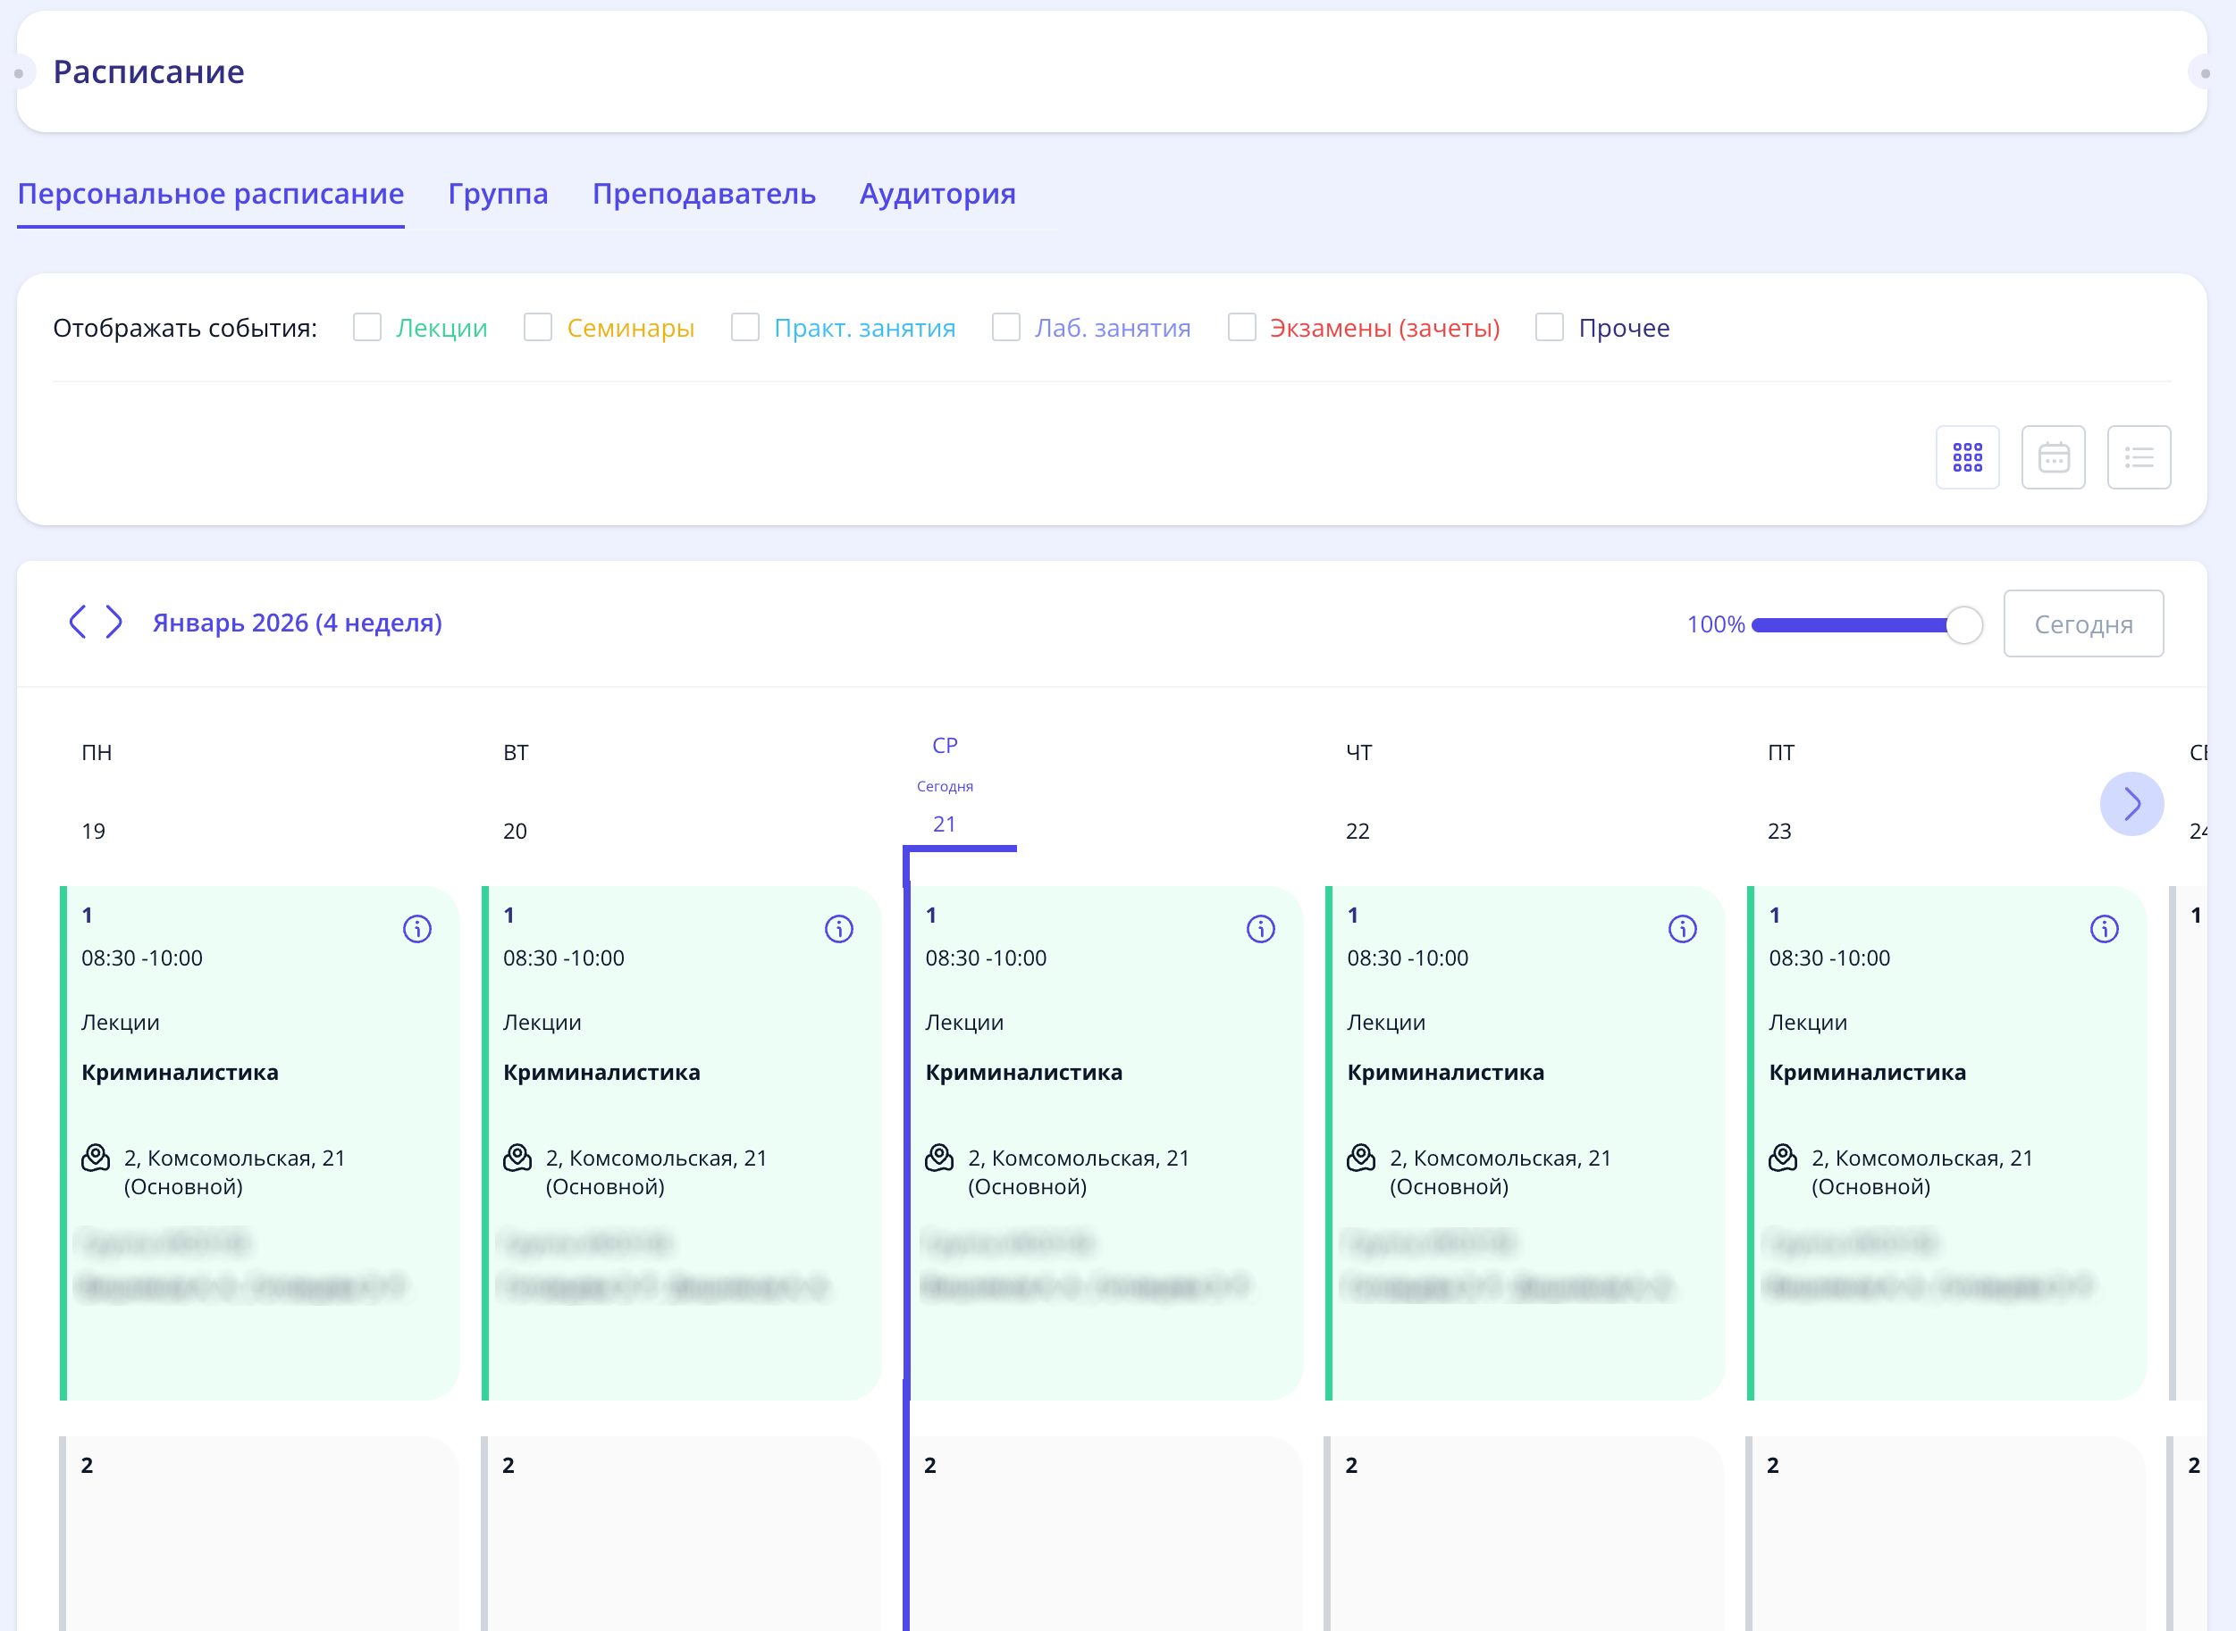Open the Преподаватель tab
2236x1631 pixels.
click(x=703, y=194)
